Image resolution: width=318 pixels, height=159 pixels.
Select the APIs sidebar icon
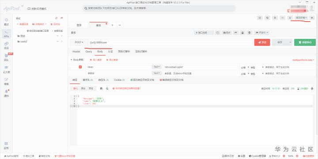click(6, 34)
